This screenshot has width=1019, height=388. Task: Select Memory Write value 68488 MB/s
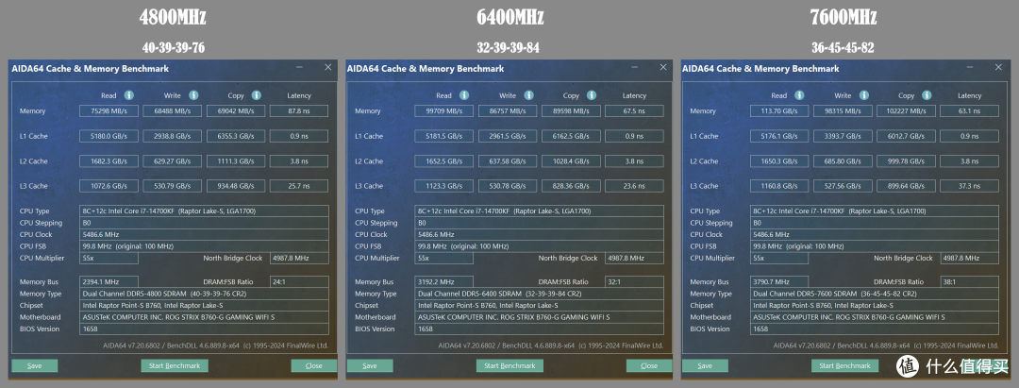173,111
